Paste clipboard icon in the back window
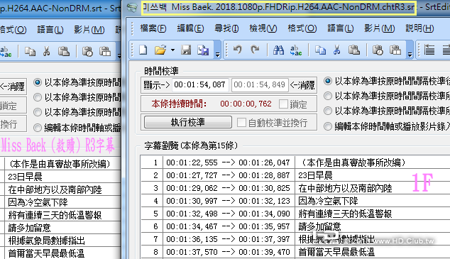 [64, 51]
